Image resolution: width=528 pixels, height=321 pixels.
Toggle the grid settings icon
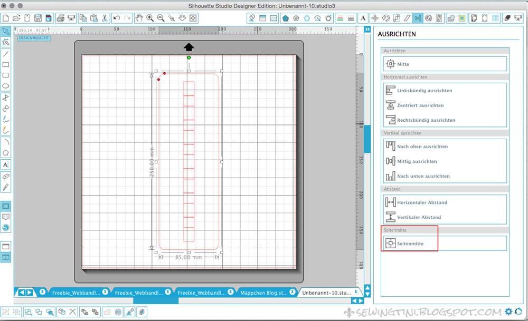[495, 18]
